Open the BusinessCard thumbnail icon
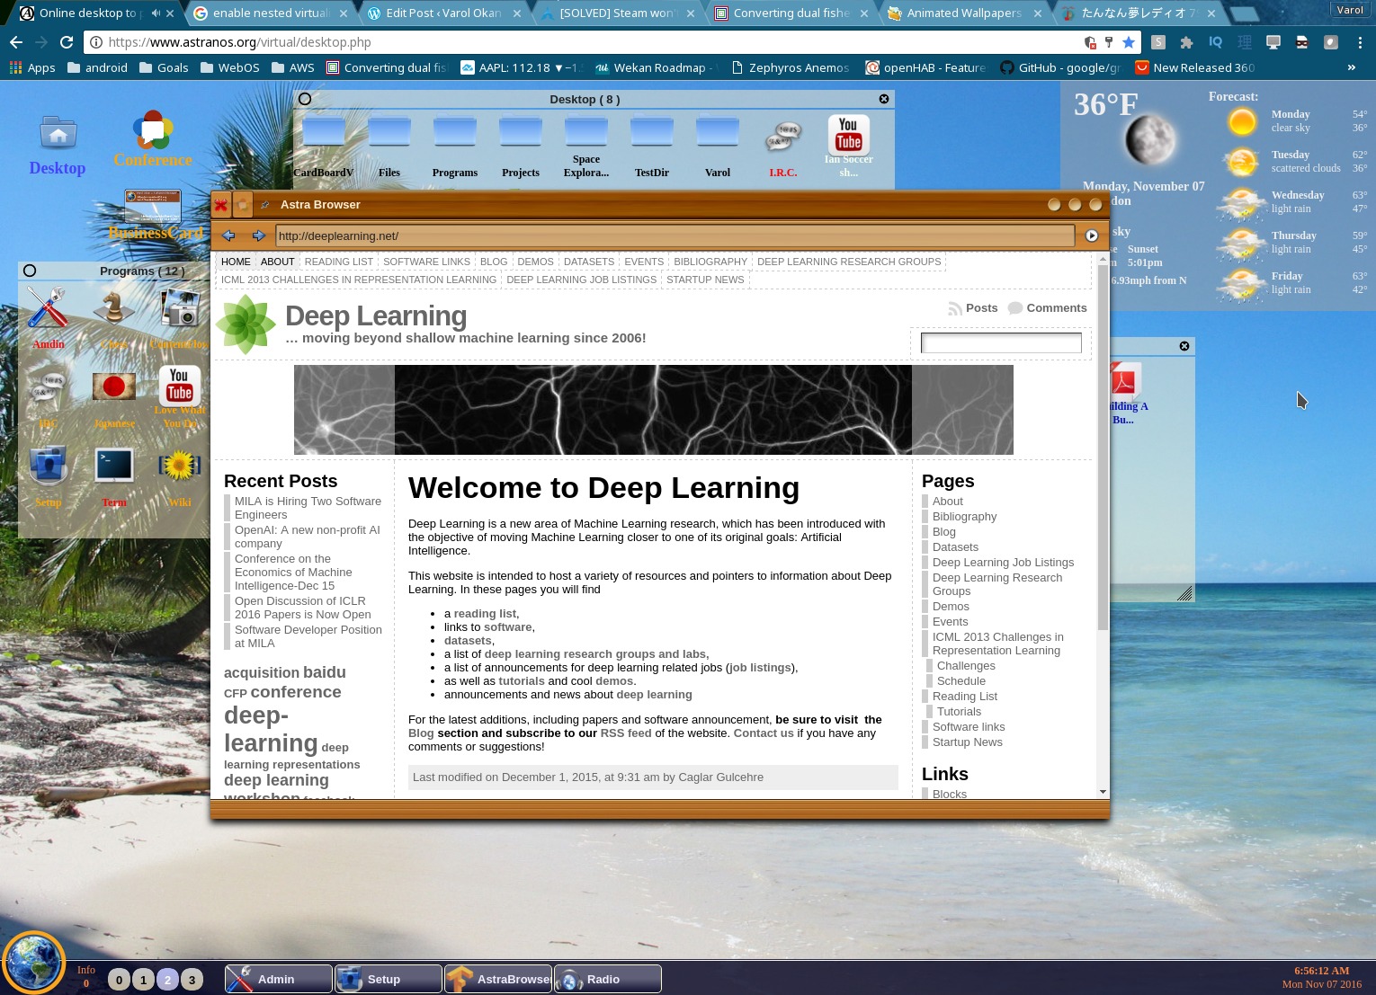The height and width of the screenshot is (995, 1376). click(x=153, y=207)
